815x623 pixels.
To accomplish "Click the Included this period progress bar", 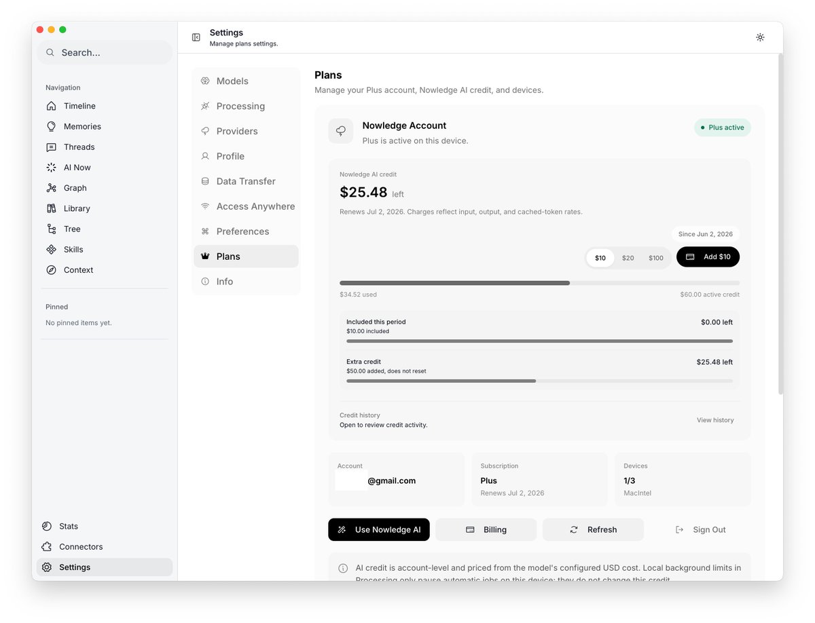I will [539, 341].
